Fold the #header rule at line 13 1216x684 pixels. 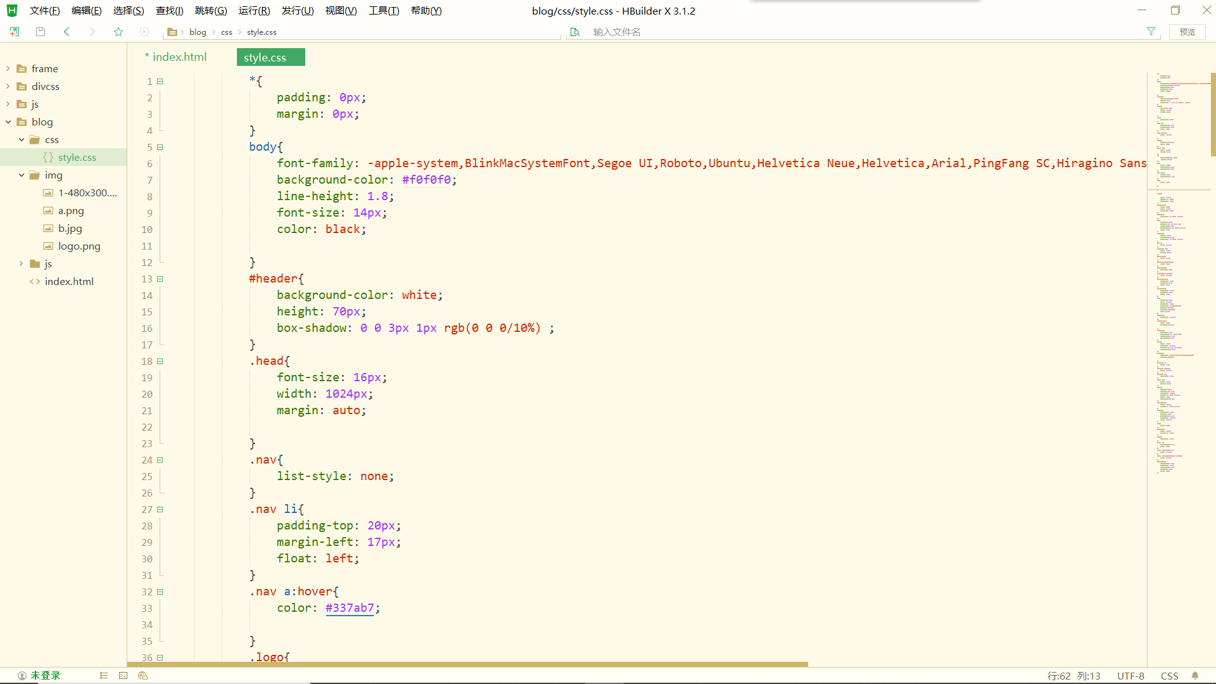[x=160, y=279]
